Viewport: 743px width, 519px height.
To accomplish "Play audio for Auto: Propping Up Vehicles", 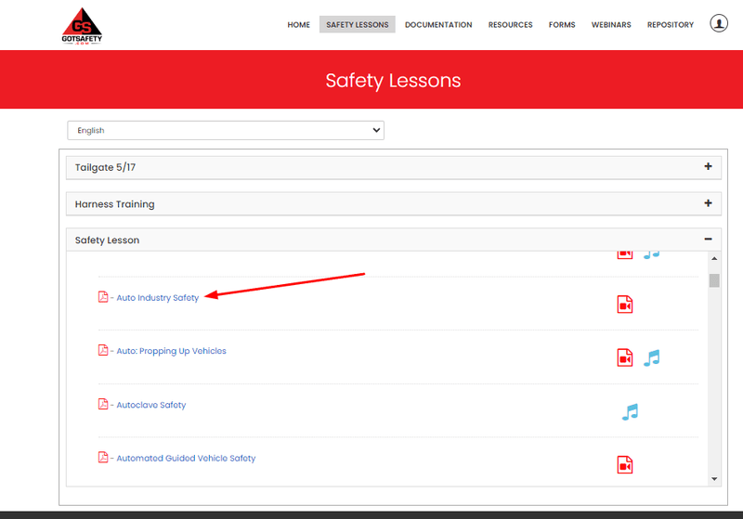I will (x=652, y=357).
